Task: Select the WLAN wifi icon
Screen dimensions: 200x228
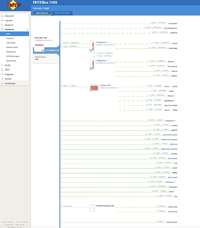Action: [x=2, y=65]
